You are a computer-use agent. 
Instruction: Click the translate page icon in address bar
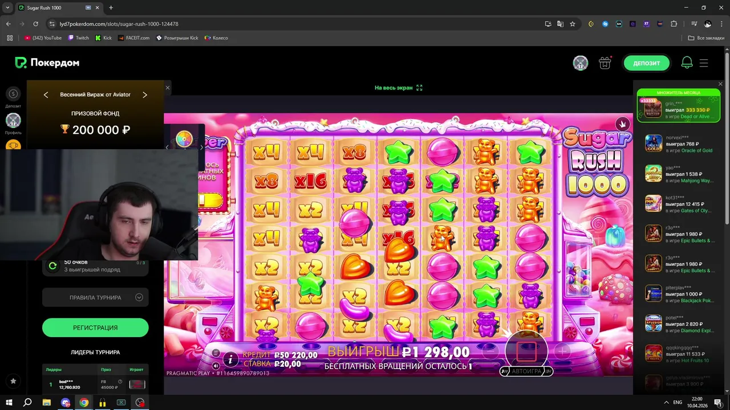(x=560, y=24)
